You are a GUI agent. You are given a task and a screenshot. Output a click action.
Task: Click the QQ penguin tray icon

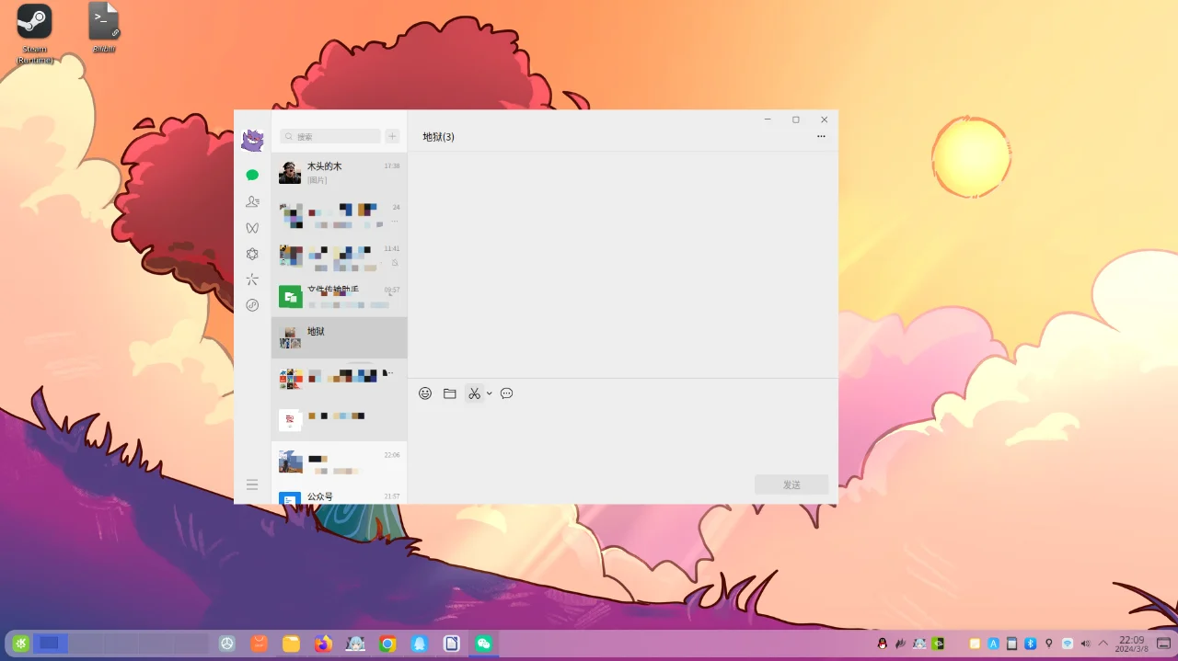tap(883, 644)
